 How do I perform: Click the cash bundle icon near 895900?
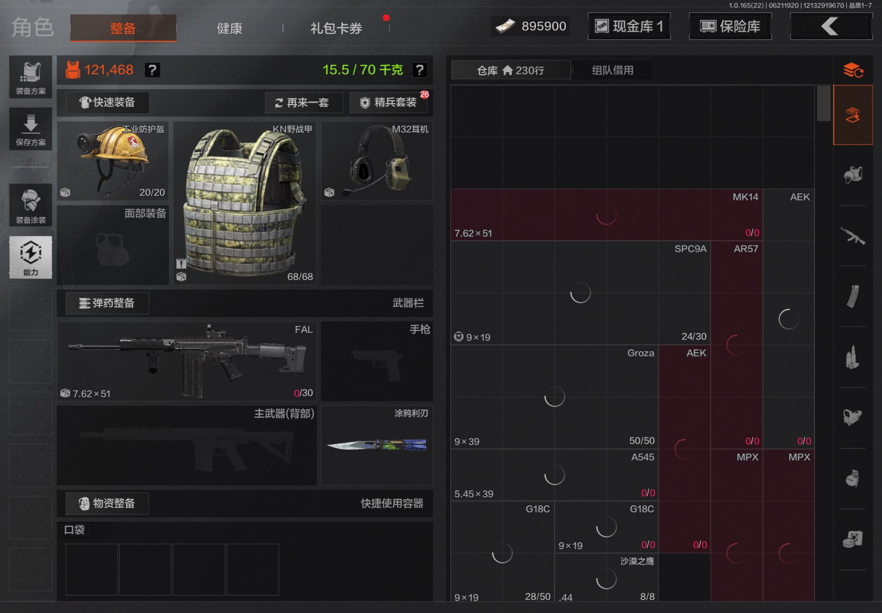point(505,26)
